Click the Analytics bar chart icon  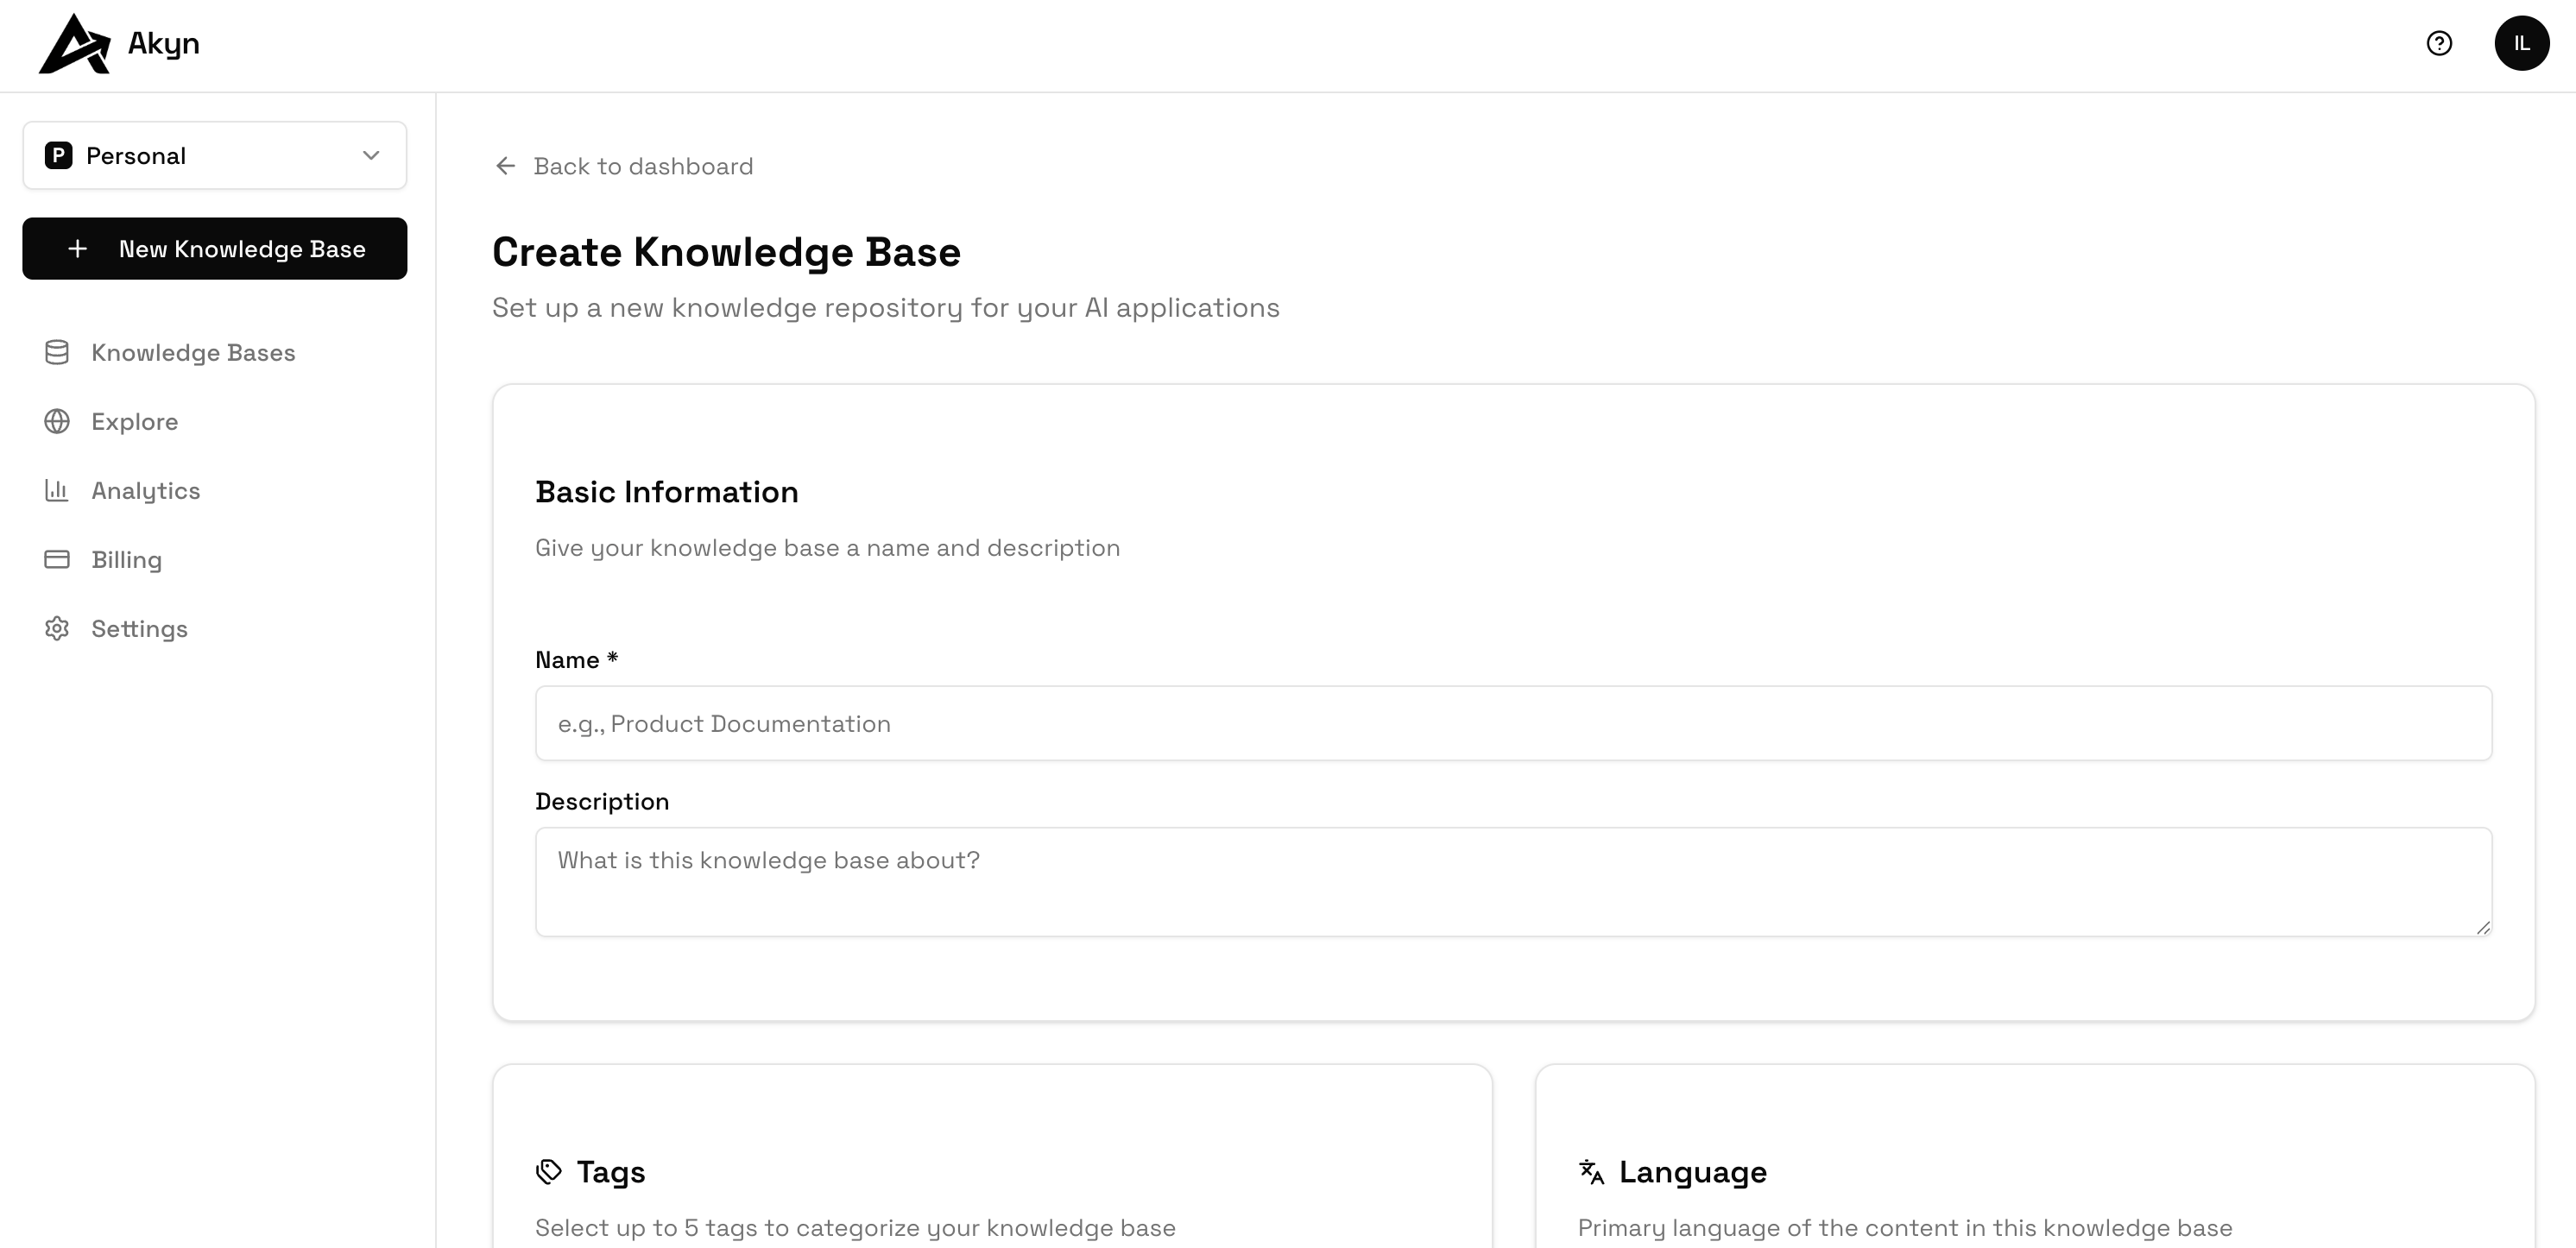point(57,491)
